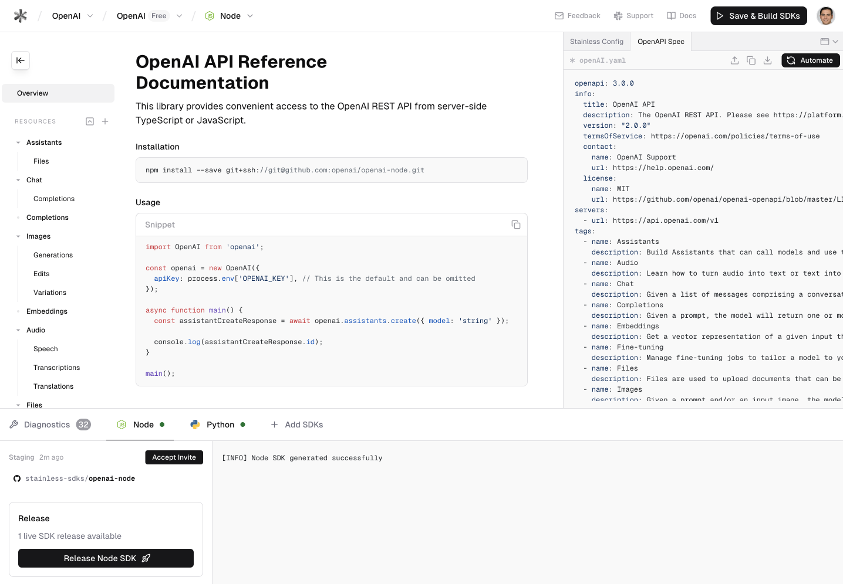Click the Python logo icon

tap(195, 425)
